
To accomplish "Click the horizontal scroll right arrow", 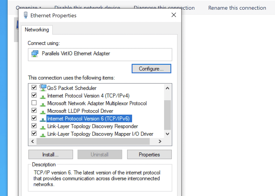I will (160, 141).
